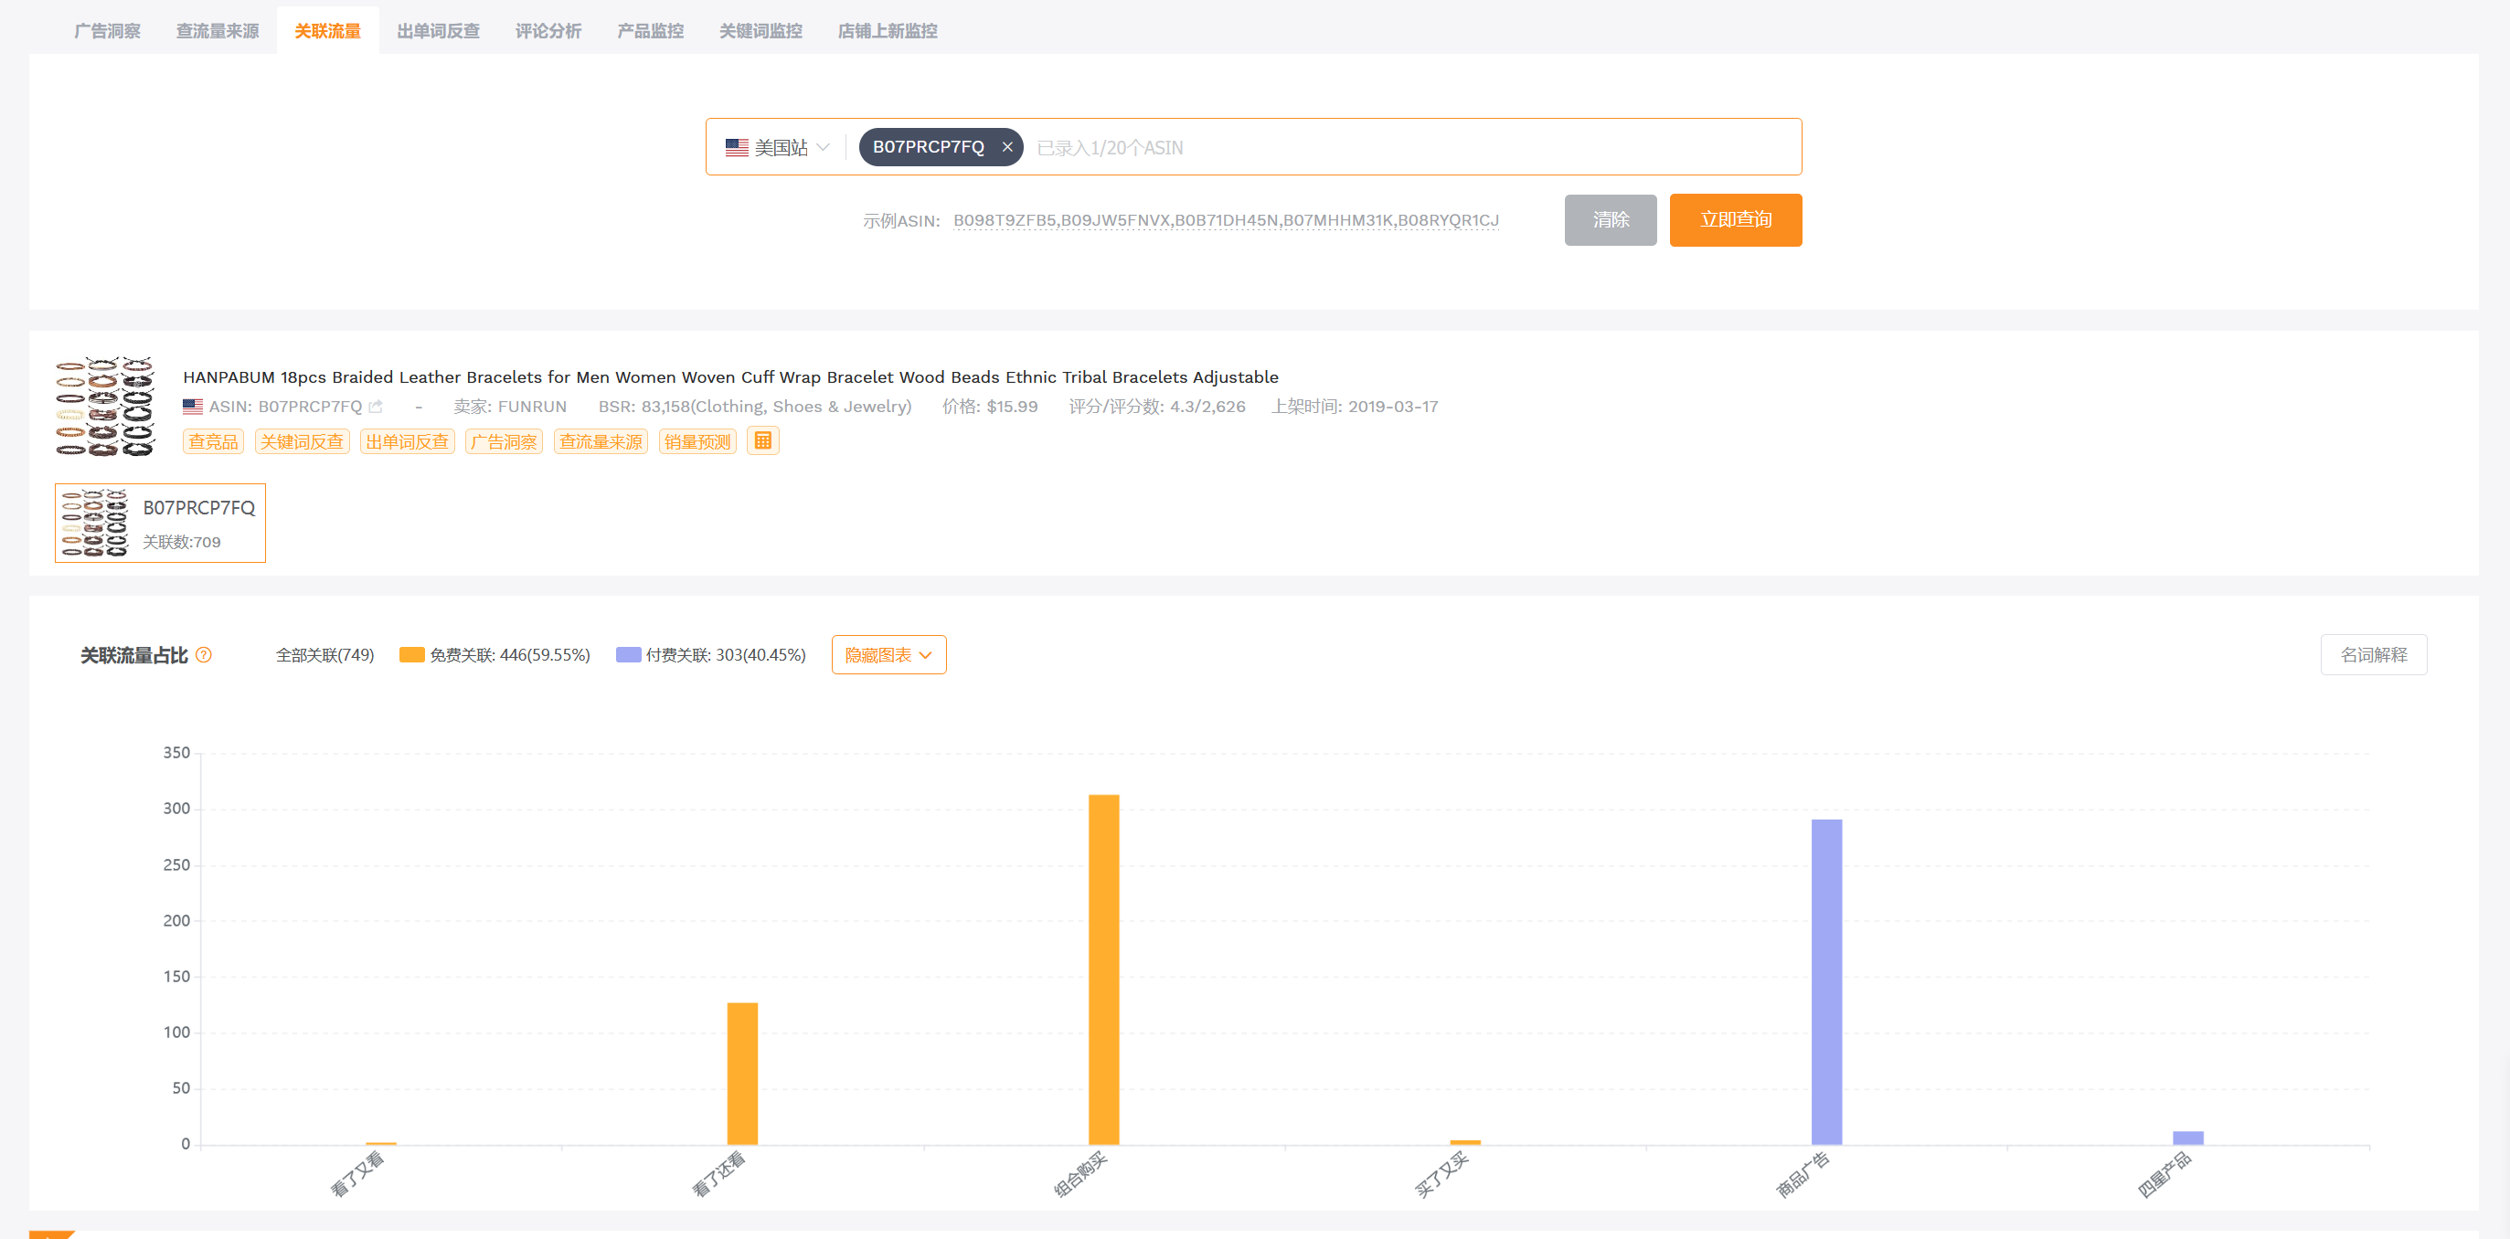Open the 出单词反查 tab
Viewport: 2510px width, 1239px height.
(439, 31)
